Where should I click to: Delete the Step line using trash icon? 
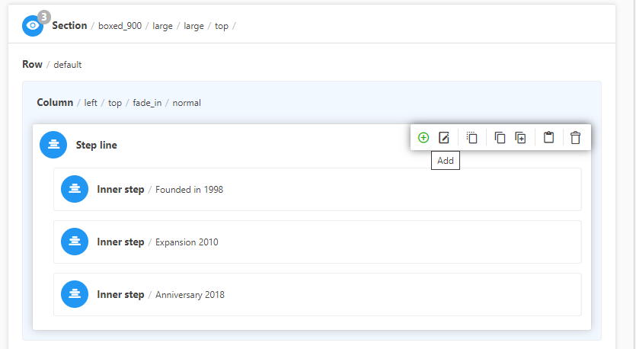pos(575,138)
